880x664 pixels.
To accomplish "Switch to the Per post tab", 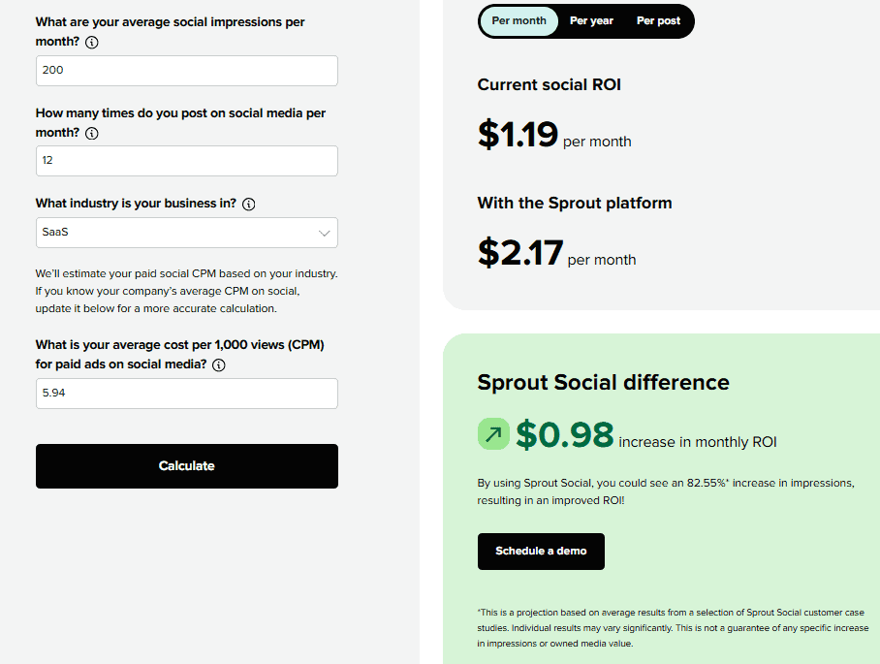I will [658, 20].
